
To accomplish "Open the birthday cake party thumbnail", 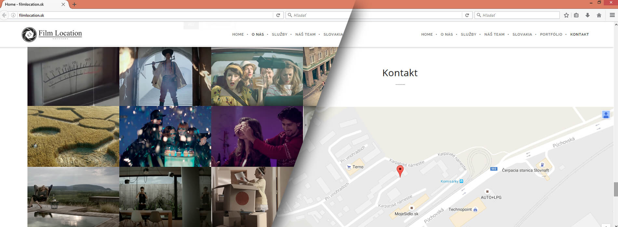I will pyautogui.click(x=165, y=137).
